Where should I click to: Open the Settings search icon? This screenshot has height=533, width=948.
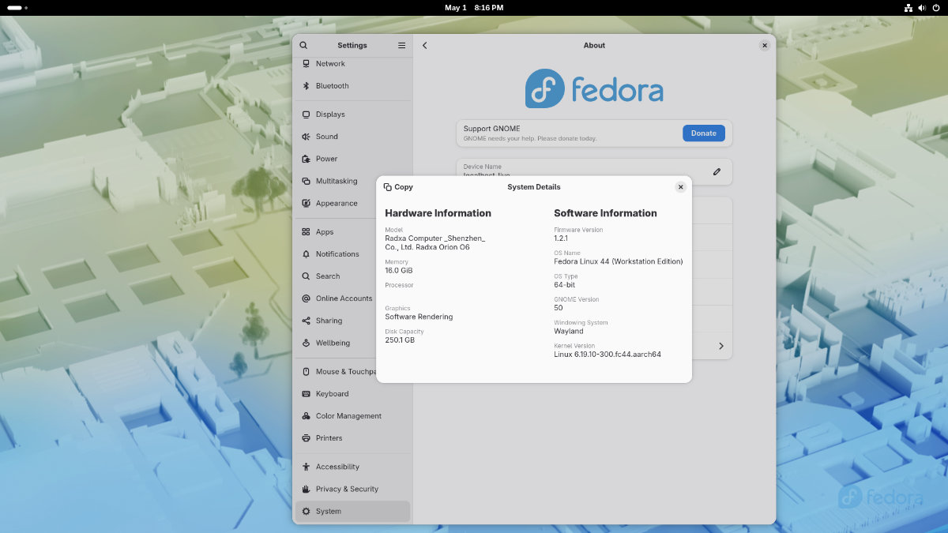tap(303, 46)
